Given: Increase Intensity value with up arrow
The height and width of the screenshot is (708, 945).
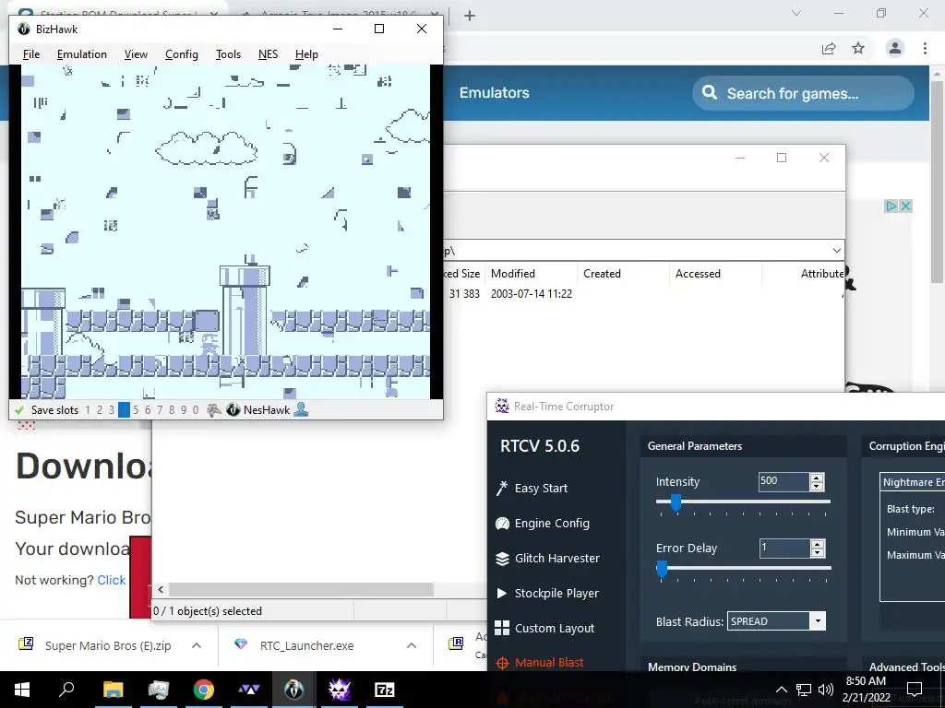Looking at the screenshot, I should click(818, 478).
